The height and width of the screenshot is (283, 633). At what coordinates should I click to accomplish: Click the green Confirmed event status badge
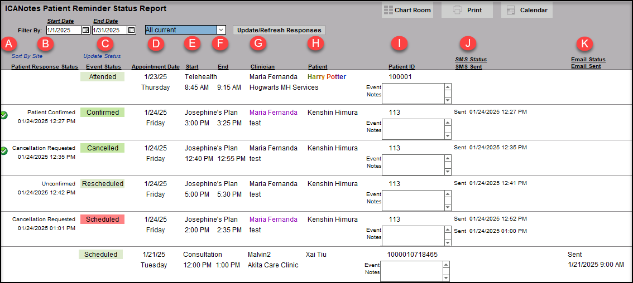[x=102, y=113]
